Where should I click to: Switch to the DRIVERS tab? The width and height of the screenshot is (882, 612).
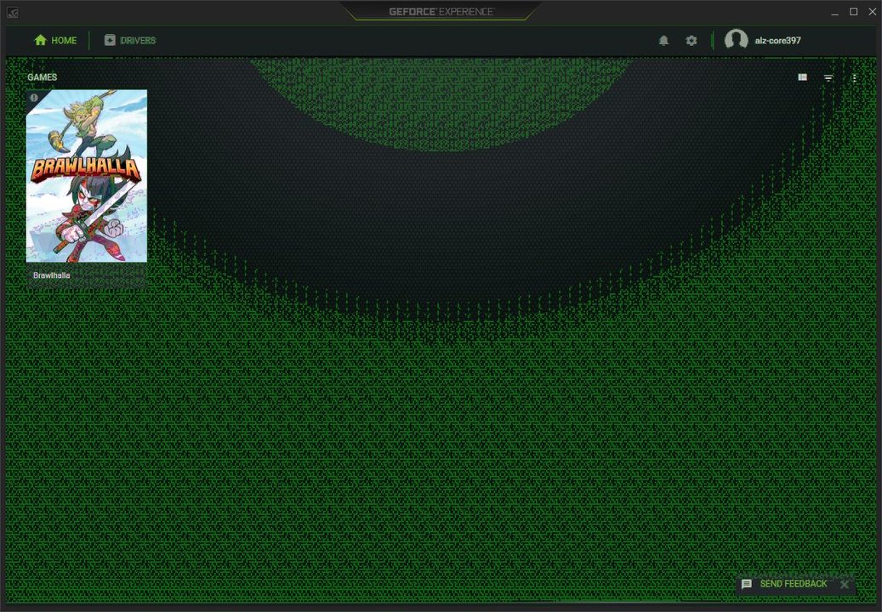130,41
